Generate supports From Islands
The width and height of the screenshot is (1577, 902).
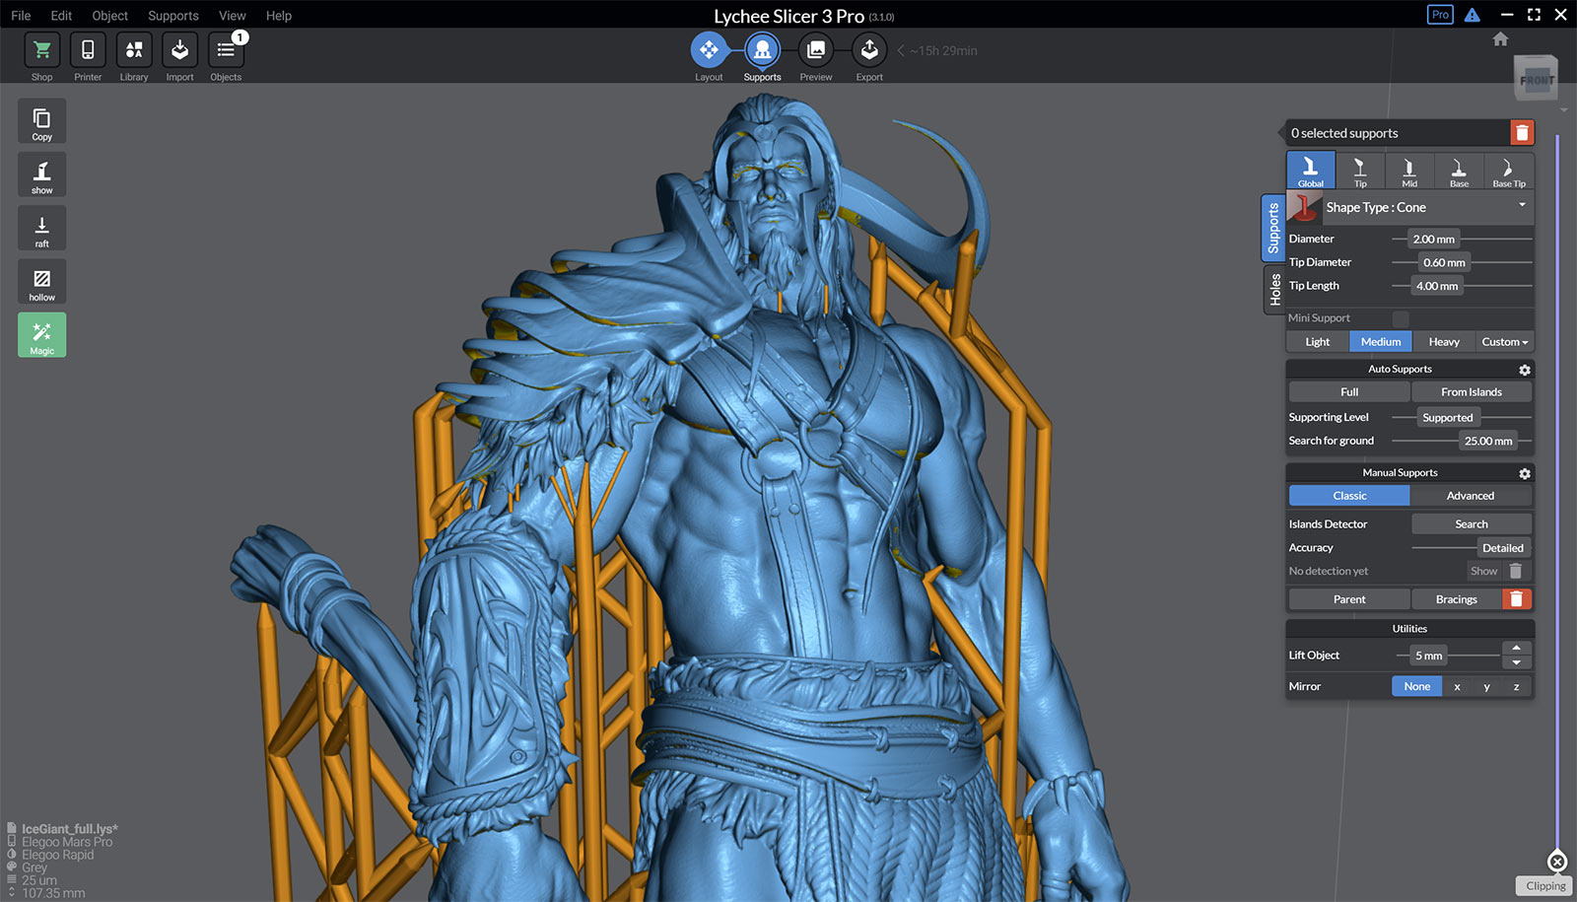pyautogui.click(x=1472, y=392)
